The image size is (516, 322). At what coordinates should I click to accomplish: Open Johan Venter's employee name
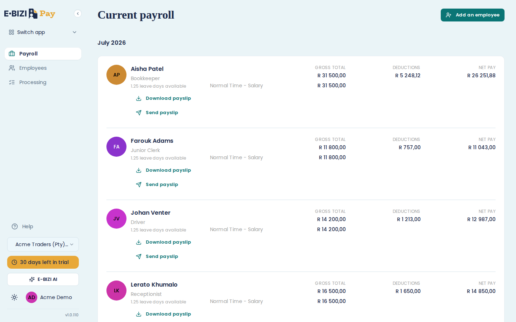(x=150, y=213)
